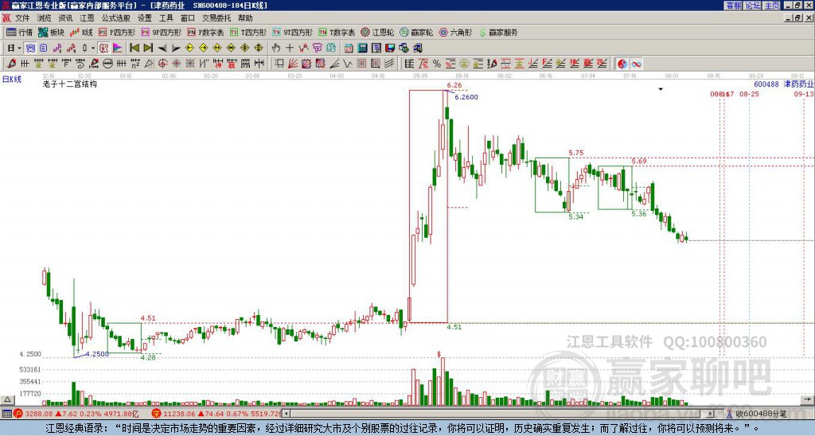Open the T数字表 tool
Image resolution: width=815 pixels, height=436 pixels.
tap(337, 32)
